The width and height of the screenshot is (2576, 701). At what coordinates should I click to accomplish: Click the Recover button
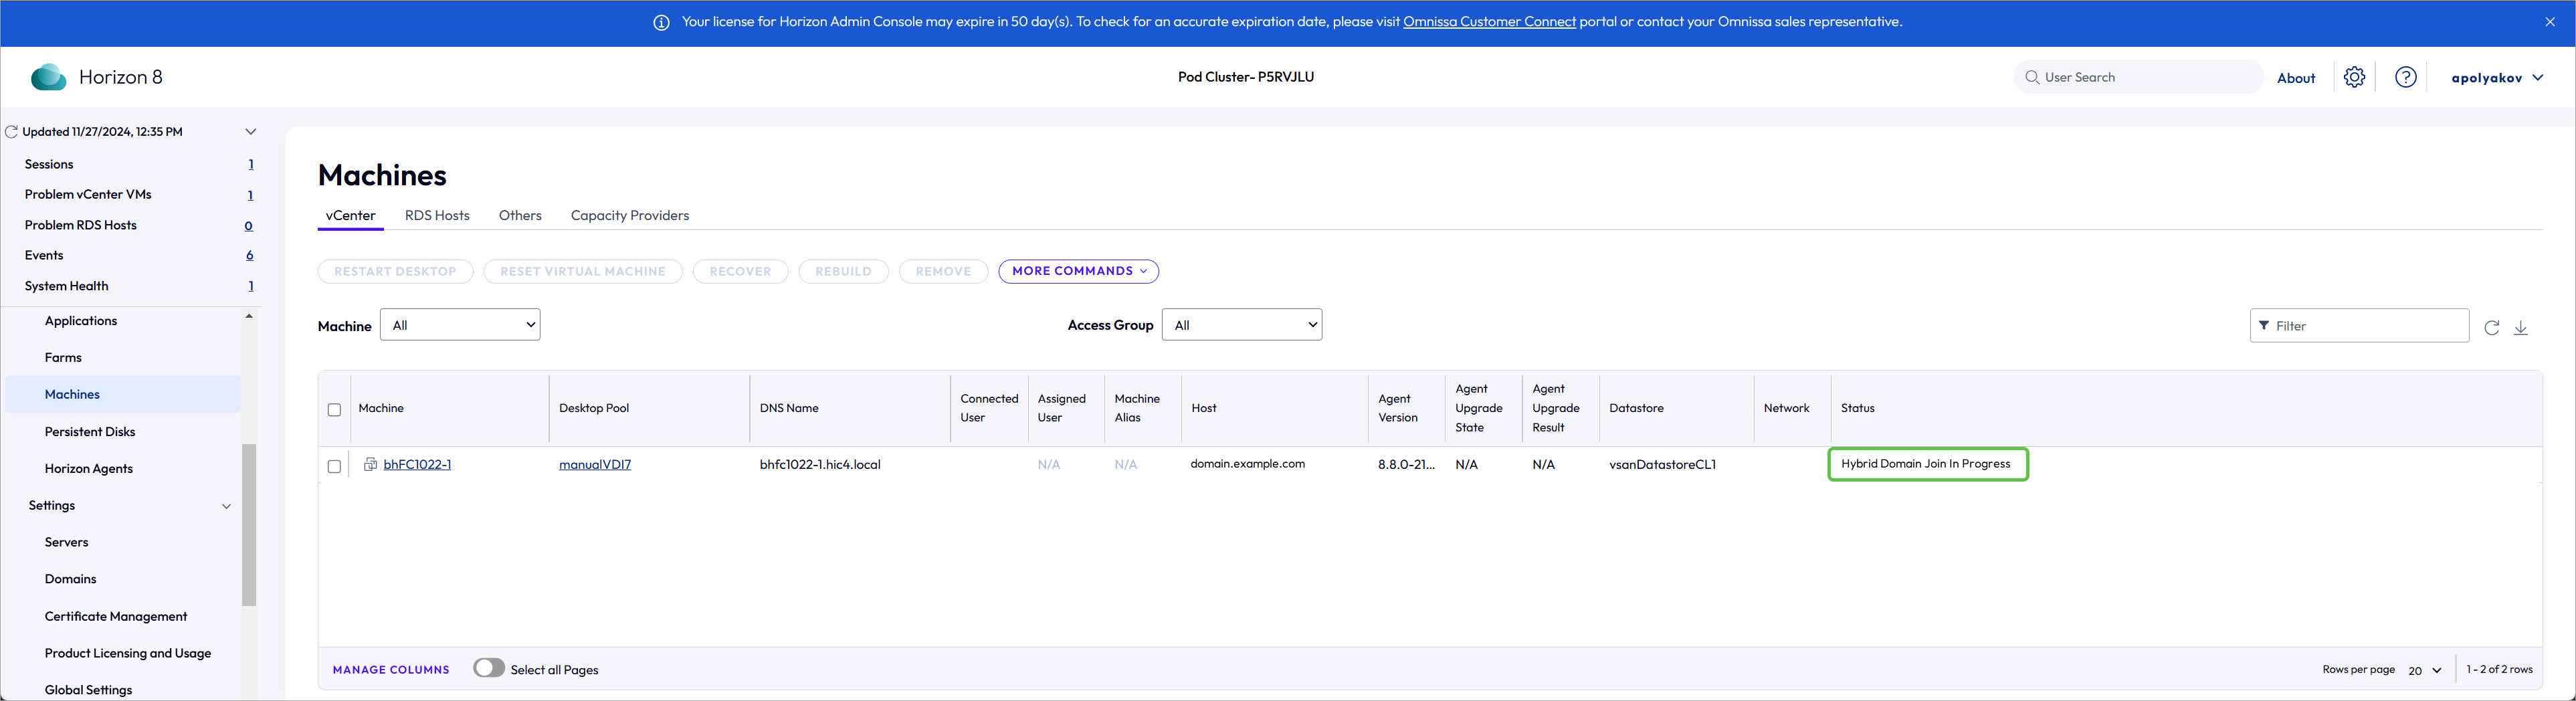(x=740, y=271)
